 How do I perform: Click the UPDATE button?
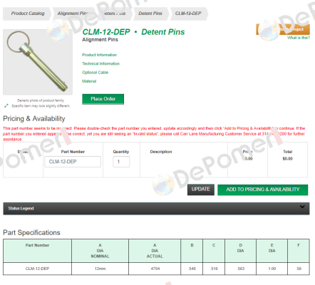[x=201, y=190]
